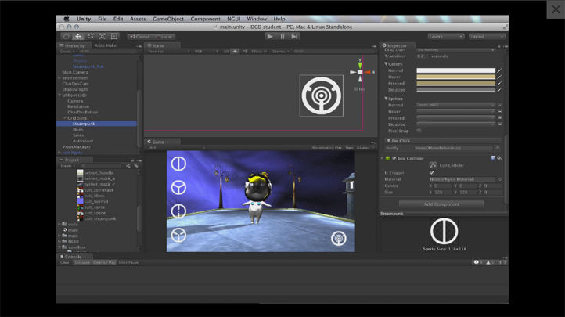Open the Layout dropdown
The image size is (565, 317).
(x=487, y=37)
